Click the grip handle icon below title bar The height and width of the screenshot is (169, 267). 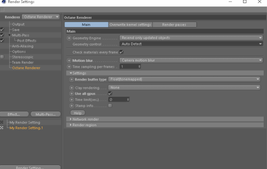(2, 10)
